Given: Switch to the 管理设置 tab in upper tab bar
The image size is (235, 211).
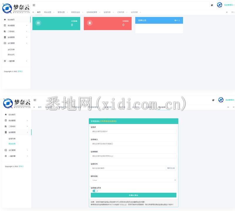Looking at the screenshot, I should 61,12.
